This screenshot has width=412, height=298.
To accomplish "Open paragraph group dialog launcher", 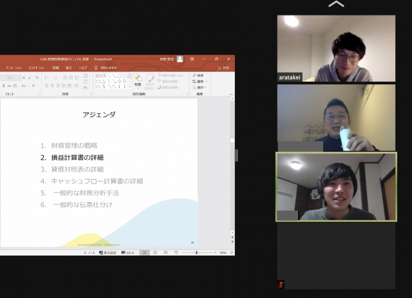I will pos(91,94).
